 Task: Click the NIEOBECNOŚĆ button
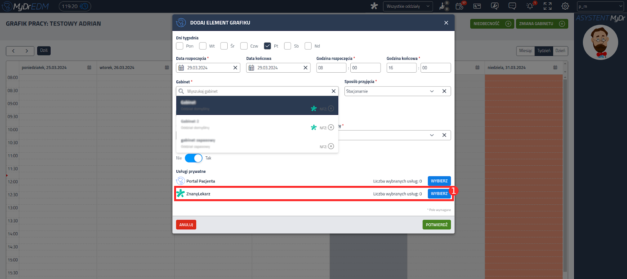[492, 23]
